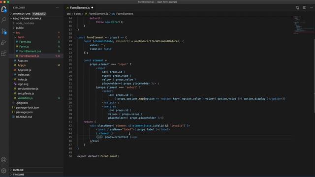Expand the Timeline panel
315x177 pixels.
(19, 175)
